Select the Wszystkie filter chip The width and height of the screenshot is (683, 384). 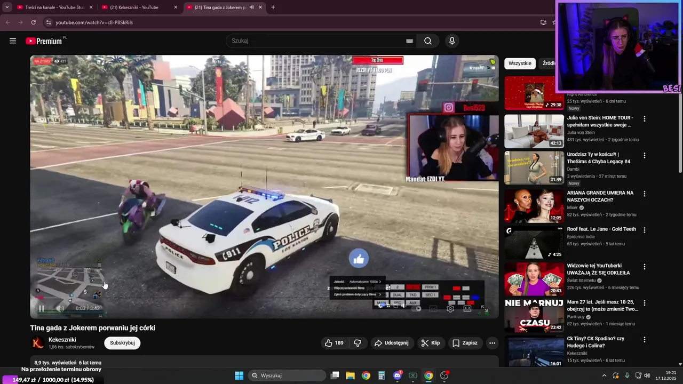pos(520,63)
